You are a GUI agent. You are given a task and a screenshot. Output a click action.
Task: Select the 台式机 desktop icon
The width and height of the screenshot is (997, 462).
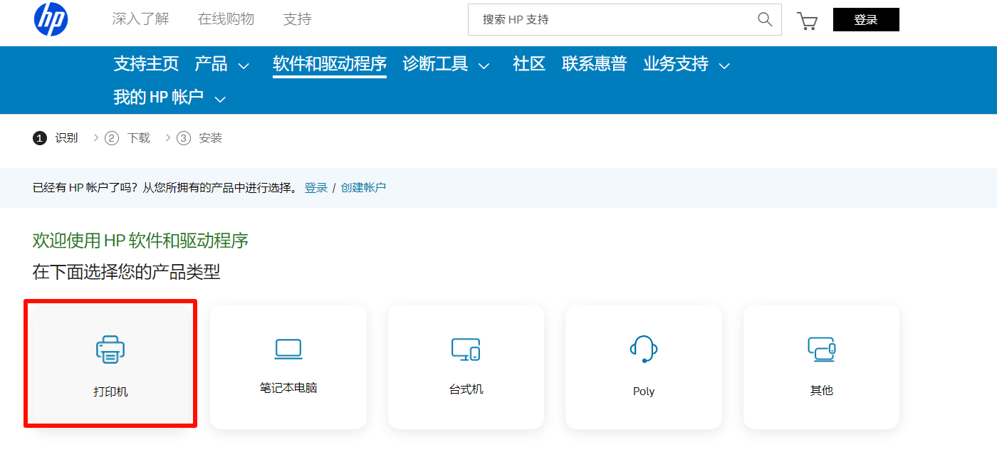(466, 349)
